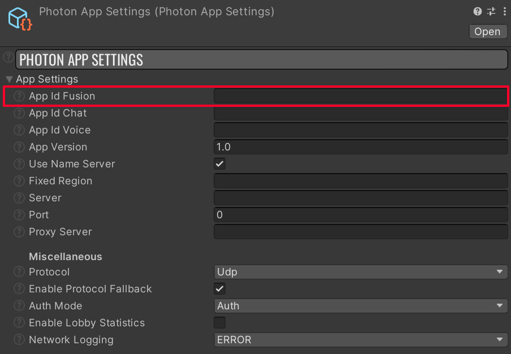Focus the Fixed Region input field
This screenshot has width=511, height=354.
(x=361, y=181)
